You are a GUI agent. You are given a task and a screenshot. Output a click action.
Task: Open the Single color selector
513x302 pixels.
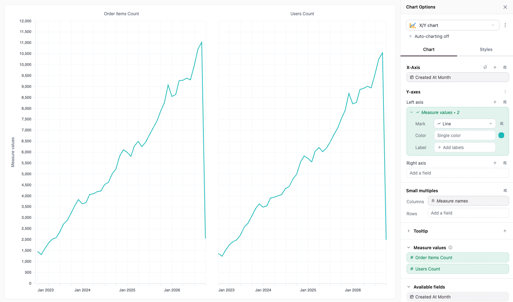(465, 135)
